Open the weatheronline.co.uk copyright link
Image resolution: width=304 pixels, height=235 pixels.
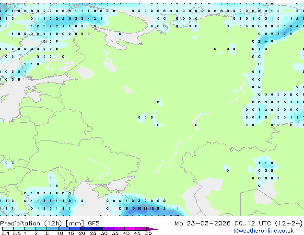[x=264, y=231]
